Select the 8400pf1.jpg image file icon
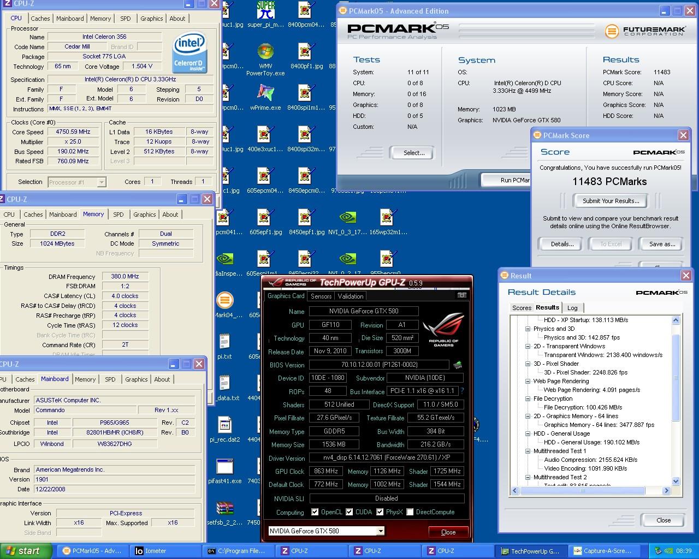The image size is (699, 559). [306, 56]
